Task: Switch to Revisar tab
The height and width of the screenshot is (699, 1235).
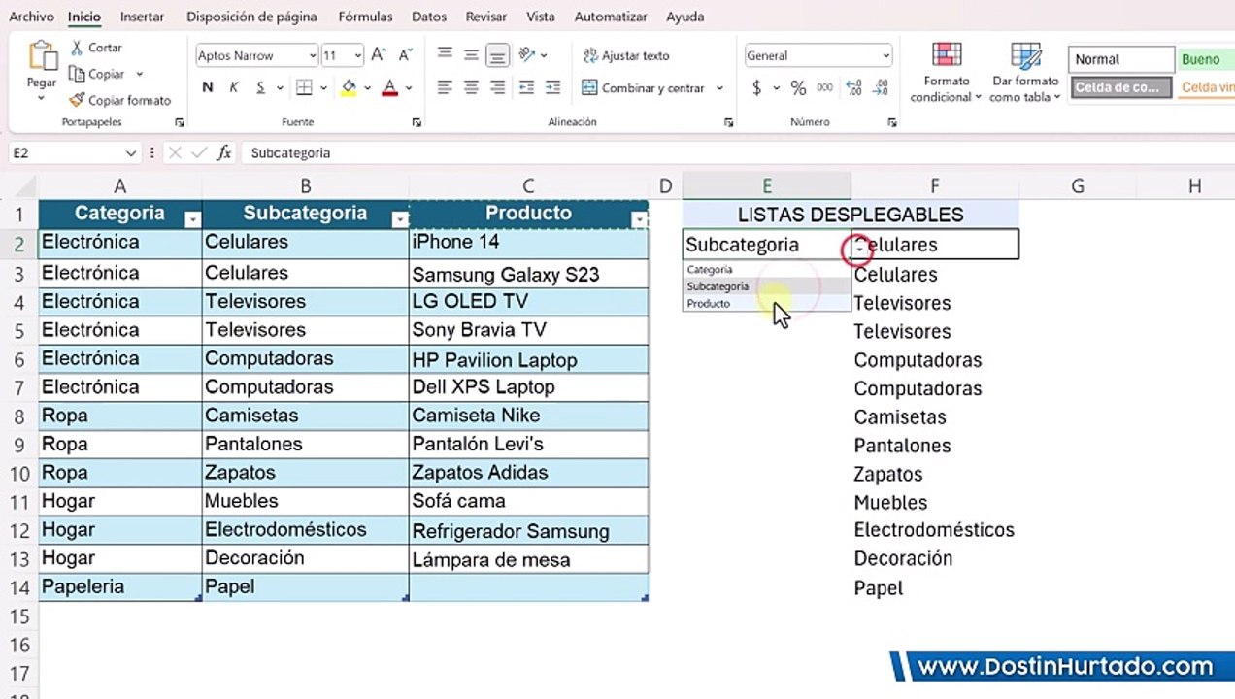Action: [x=485, y=17]
